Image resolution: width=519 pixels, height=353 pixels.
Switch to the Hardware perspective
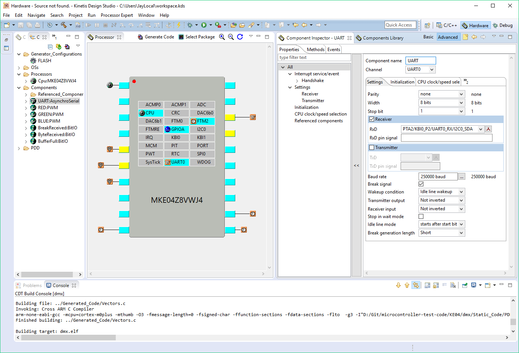click(475, 25)
